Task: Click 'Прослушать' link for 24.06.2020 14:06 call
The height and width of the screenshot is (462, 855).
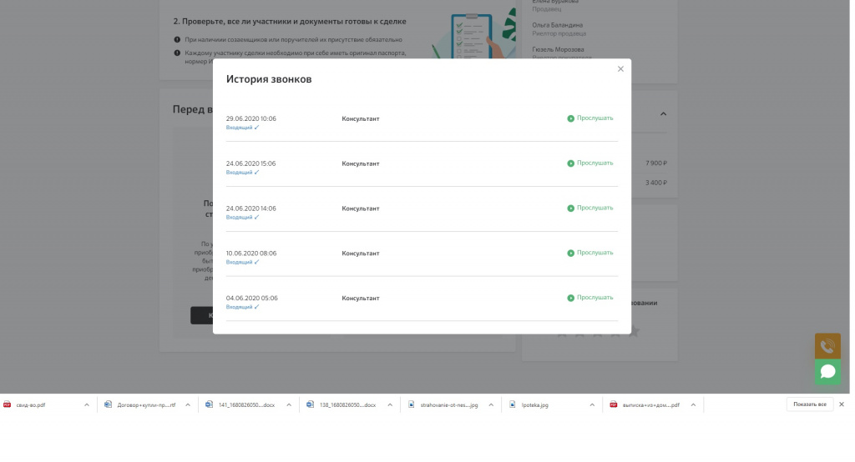Action: click(x=594, y=208)
